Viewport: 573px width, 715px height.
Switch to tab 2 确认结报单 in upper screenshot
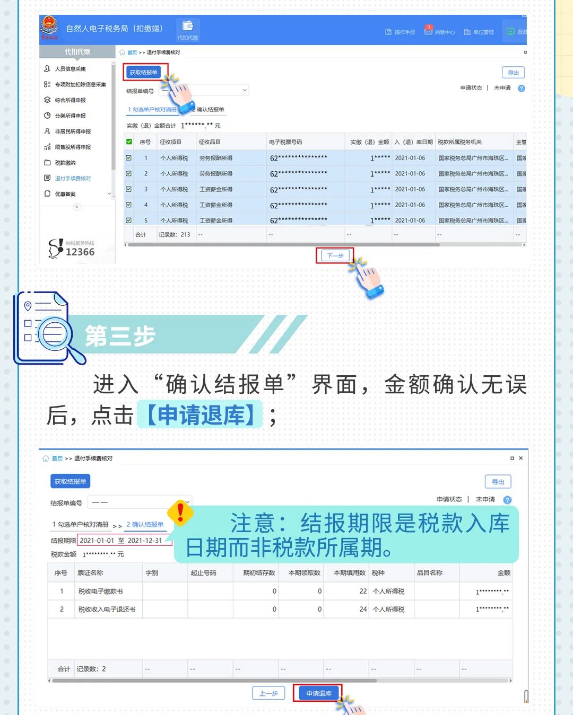pyautogui.click(x=209, y=110)
